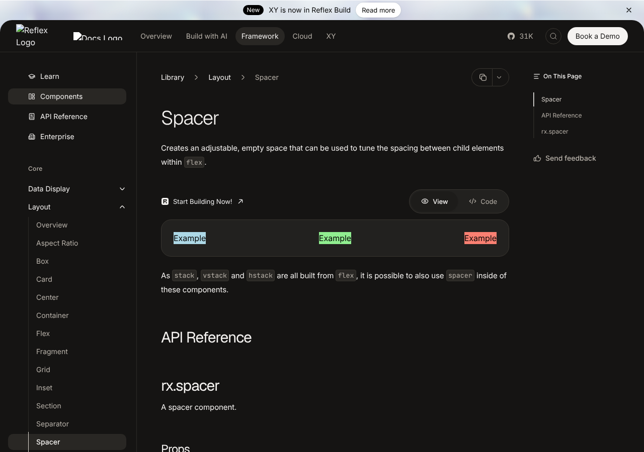Click the thumbs-up Send feedback icon
This screenshot has height=452, width=644.
click(537, 158)
